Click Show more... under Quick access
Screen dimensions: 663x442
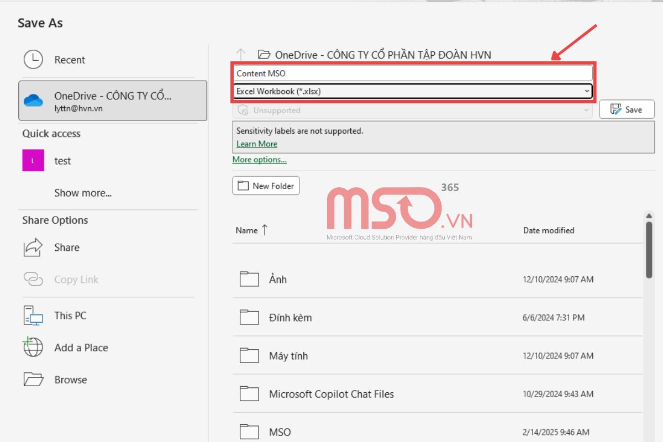(83, 193)
